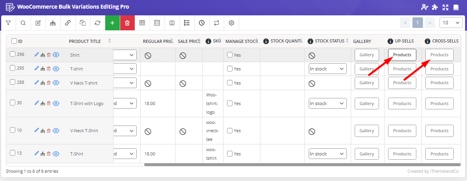The image size is (467, 181).
Task: Open the filter funnel tool
Action: [x=8, y=23]
